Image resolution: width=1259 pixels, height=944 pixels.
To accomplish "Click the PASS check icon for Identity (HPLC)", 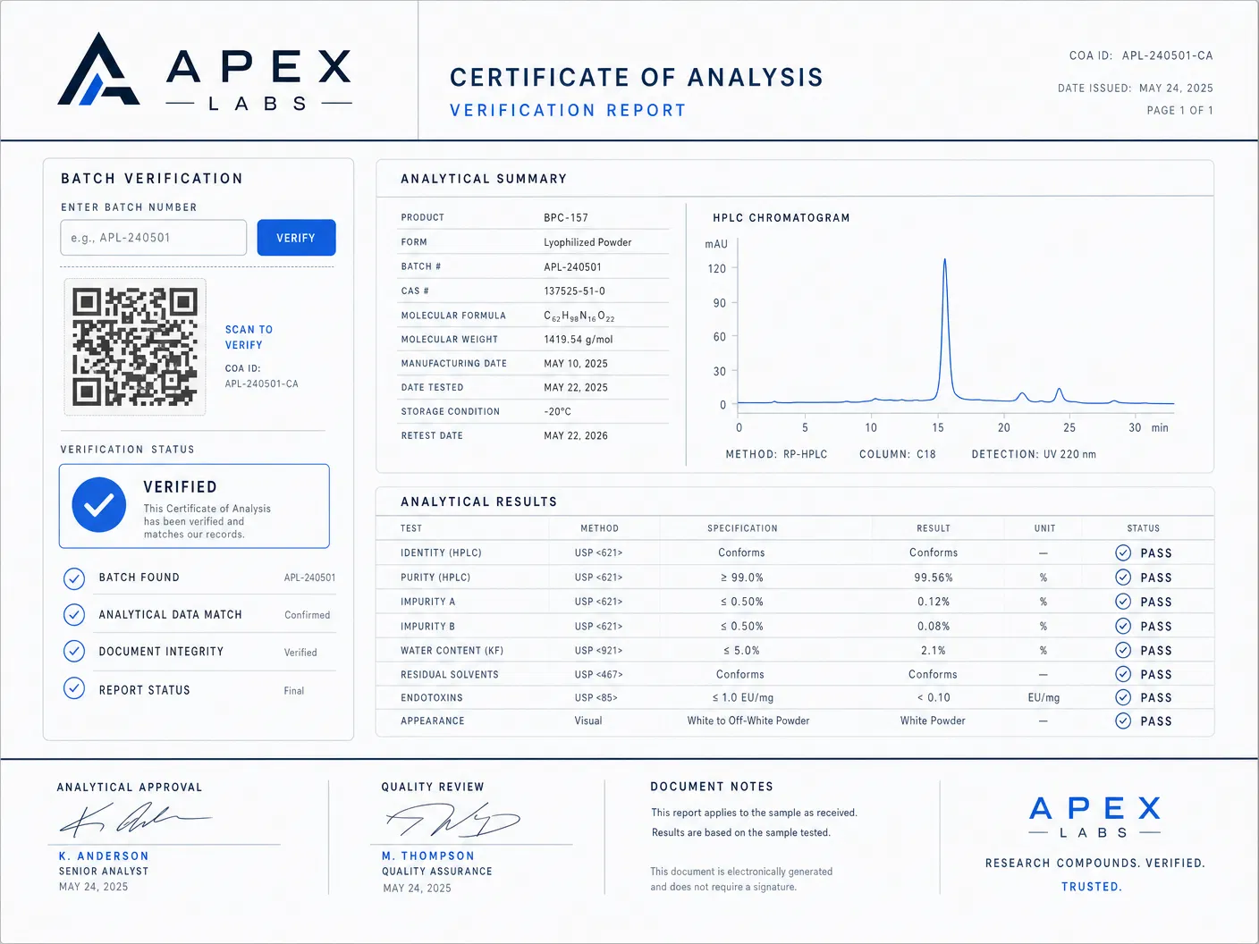I will coord(1123,552).
